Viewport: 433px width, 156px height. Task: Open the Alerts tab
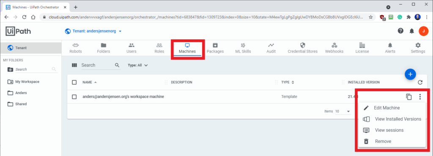point(390,48)
